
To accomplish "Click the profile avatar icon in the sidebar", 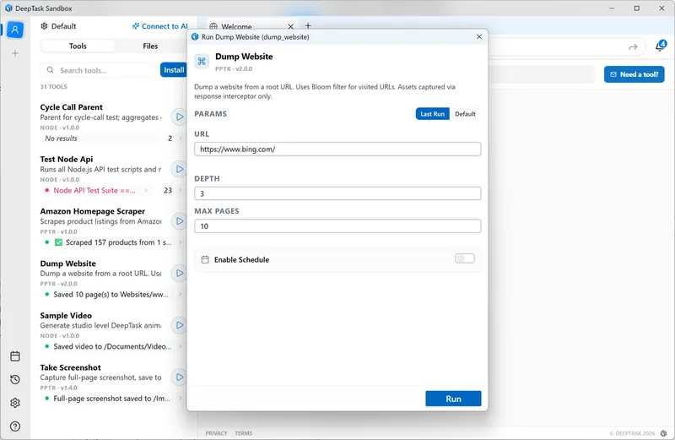I will click(x=15, y=29).
